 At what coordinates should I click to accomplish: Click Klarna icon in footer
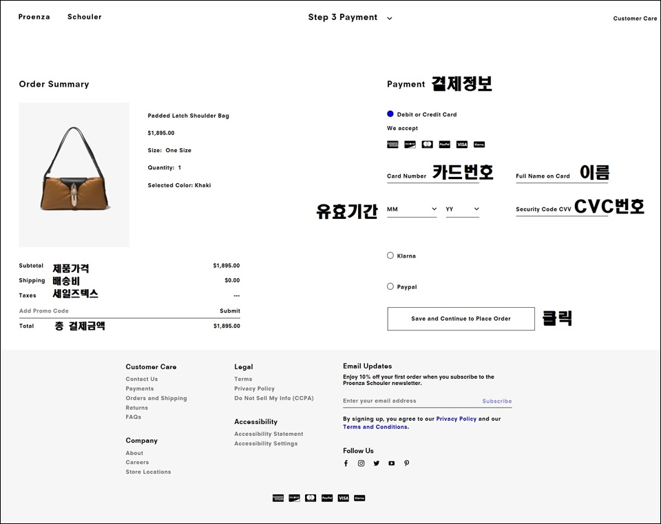(359, 499)
